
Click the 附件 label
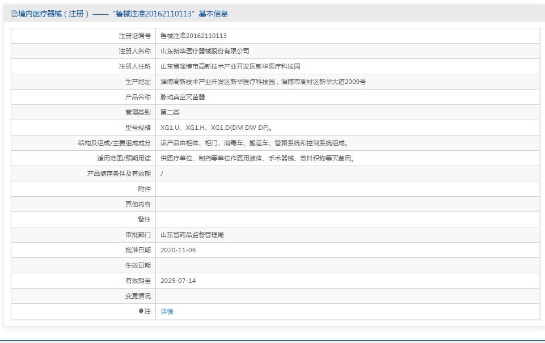[144, 189]
